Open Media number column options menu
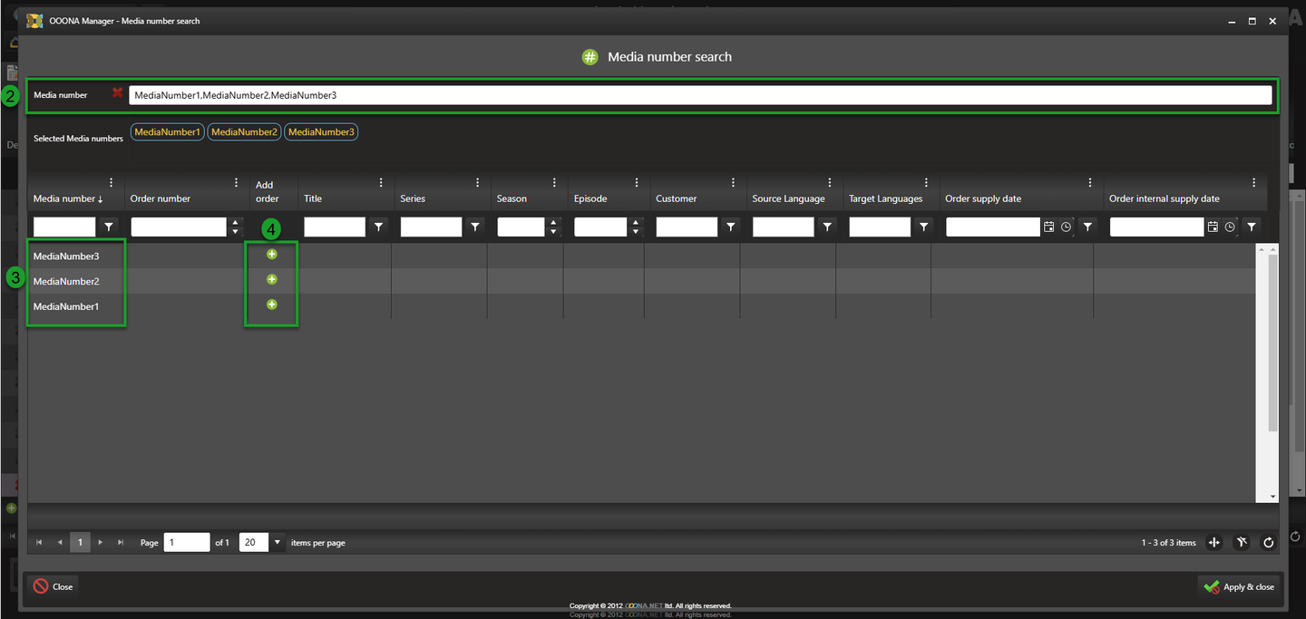Viewport: 1306px width, 619px height. (x=112, y=182)
